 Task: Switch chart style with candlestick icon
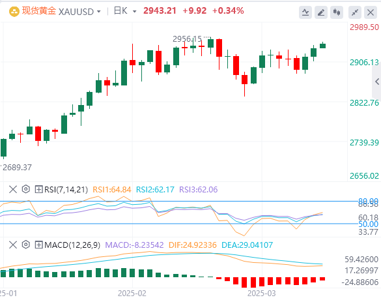point(337,12)
